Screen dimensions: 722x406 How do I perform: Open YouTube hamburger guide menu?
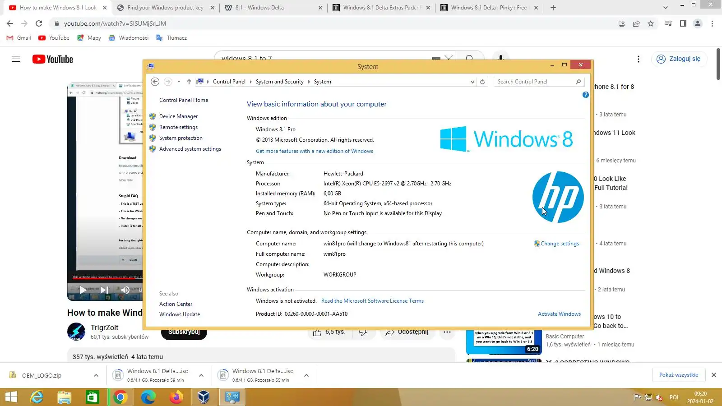(x=16, y=59)
